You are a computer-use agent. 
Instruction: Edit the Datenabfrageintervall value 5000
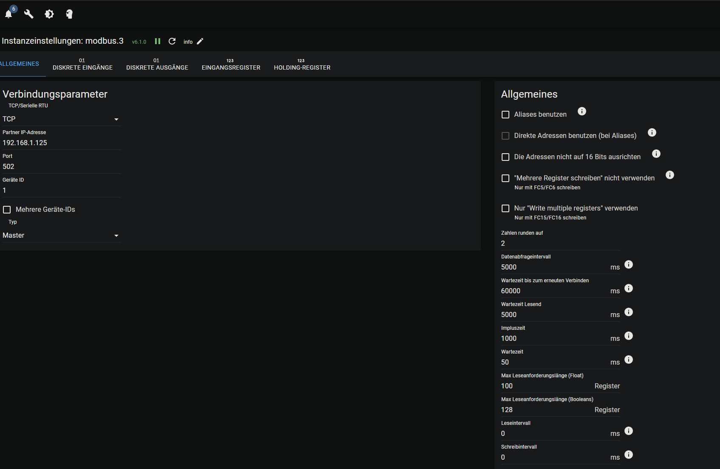click(554, 267)
